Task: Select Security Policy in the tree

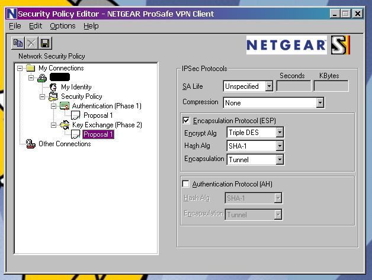Action: pyautogui.click(x=82, y=96)
